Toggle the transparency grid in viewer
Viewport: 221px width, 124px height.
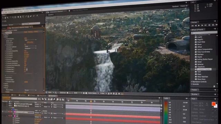[x=86, y=93]
